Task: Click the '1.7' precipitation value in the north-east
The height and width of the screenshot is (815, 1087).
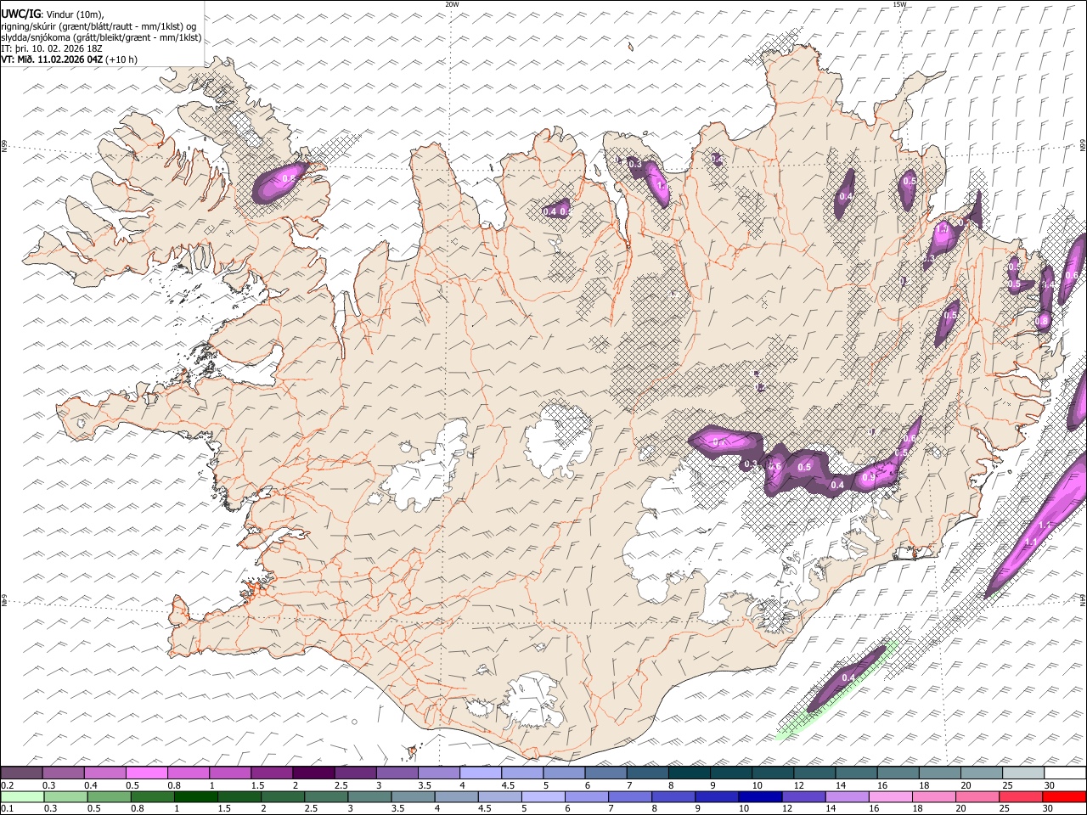Action: (x=943, y=230)
